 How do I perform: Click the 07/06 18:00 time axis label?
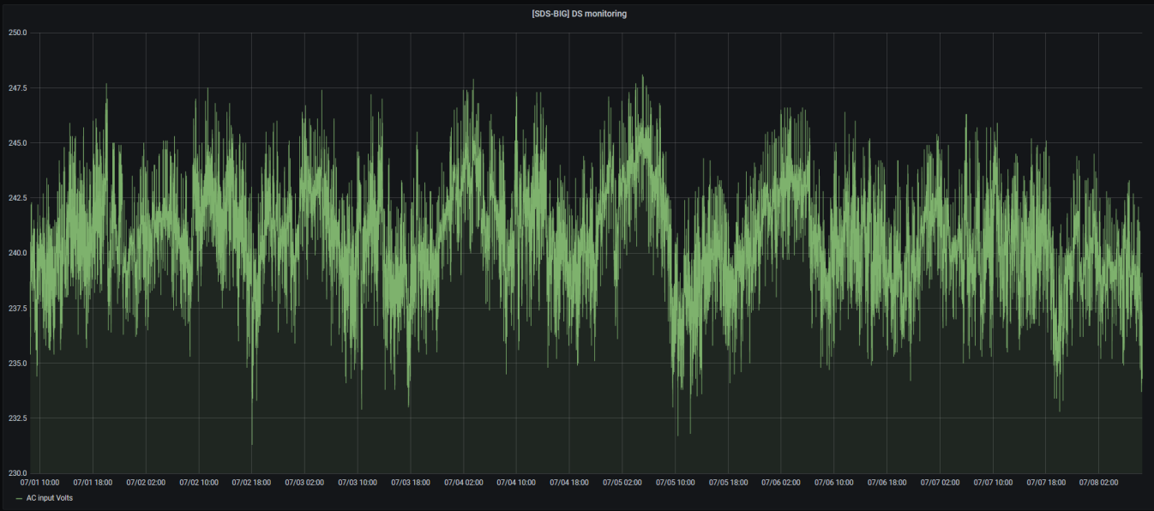click(887, 483)
